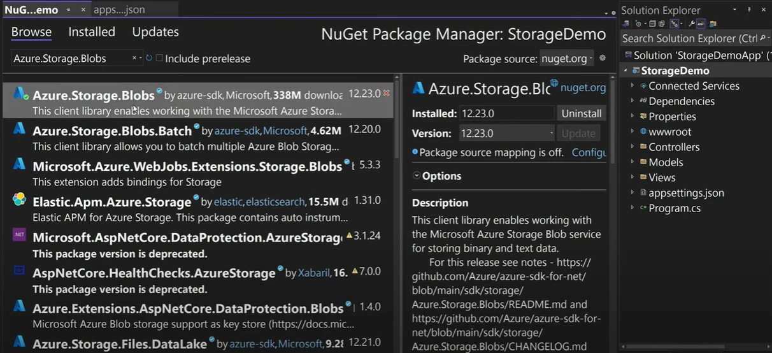Expand wwwroot folder node

click(633, 131)
